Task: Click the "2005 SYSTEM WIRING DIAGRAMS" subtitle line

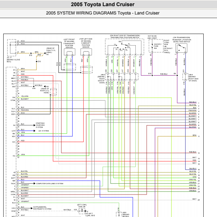Action: pos(103,13)
